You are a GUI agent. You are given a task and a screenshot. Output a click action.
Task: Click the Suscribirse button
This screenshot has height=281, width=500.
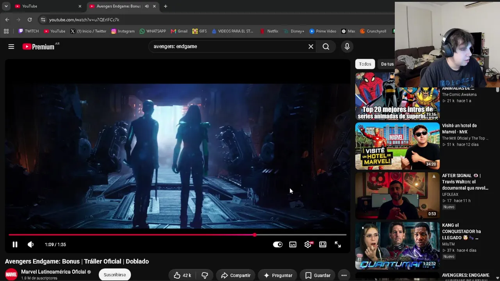114,275
